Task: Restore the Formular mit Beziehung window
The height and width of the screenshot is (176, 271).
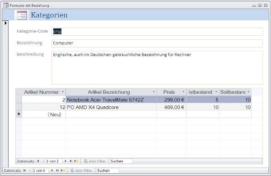Action: 260,5
